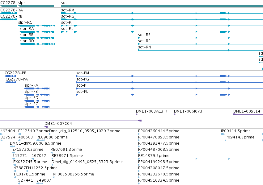Select the sdt-RN transcript label

coord(145,47)
